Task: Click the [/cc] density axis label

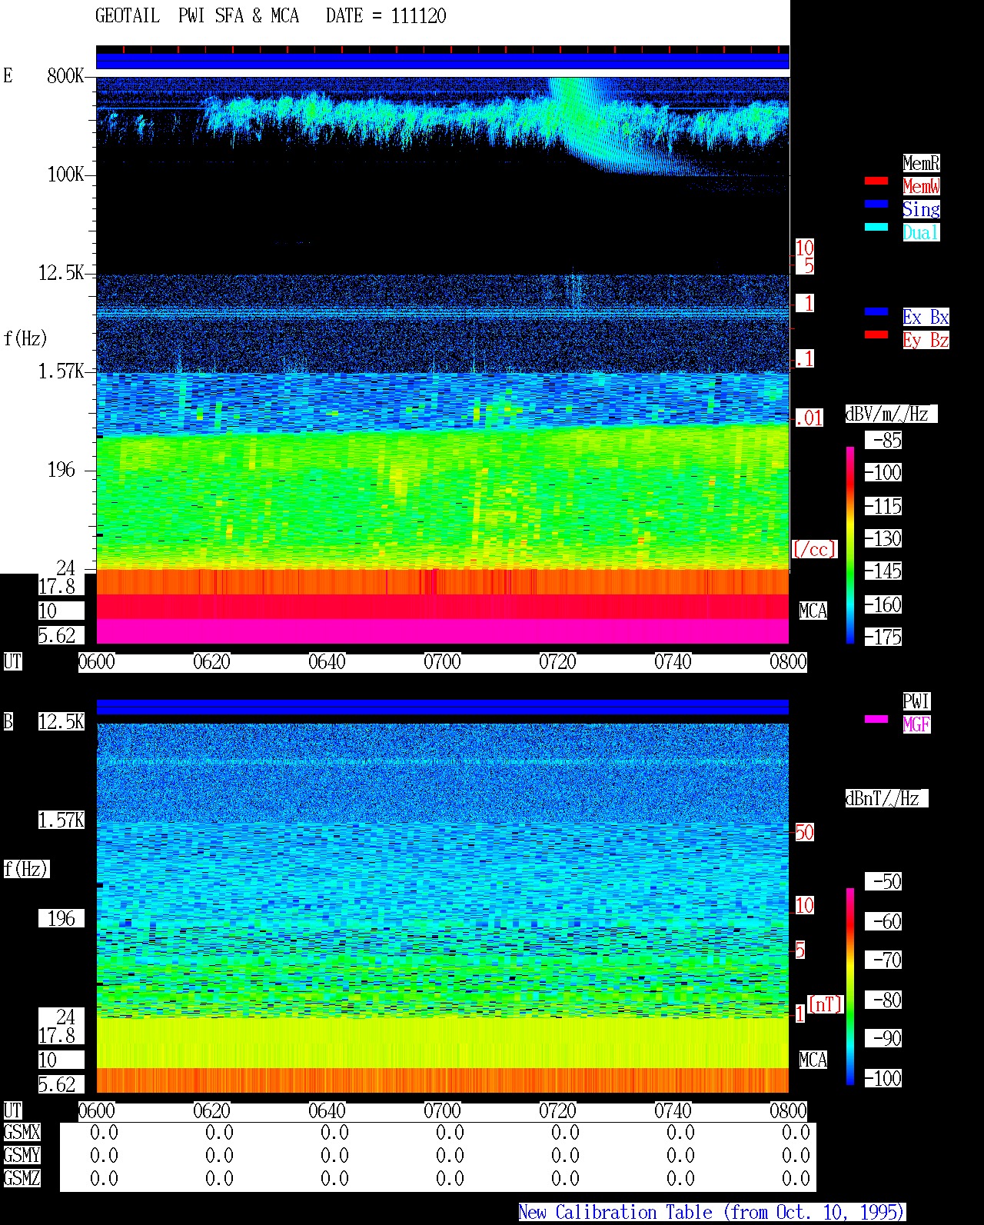Action: tap(814, 549)
